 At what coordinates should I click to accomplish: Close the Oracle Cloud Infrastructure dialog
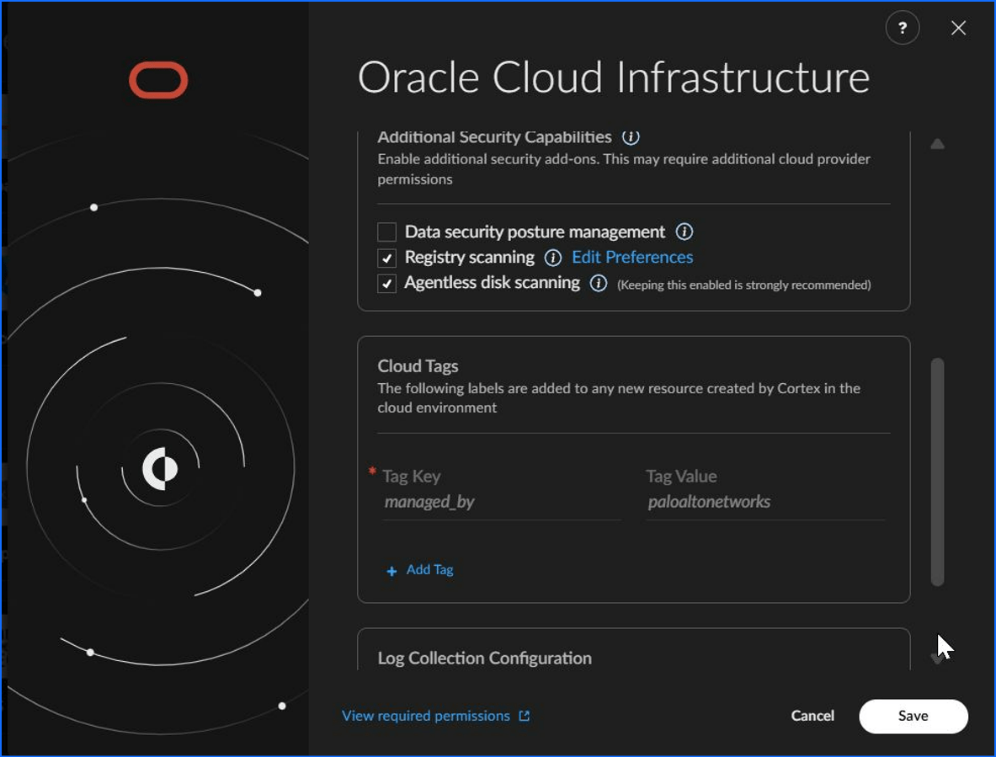pyautogui.click(x=958, y=28)
